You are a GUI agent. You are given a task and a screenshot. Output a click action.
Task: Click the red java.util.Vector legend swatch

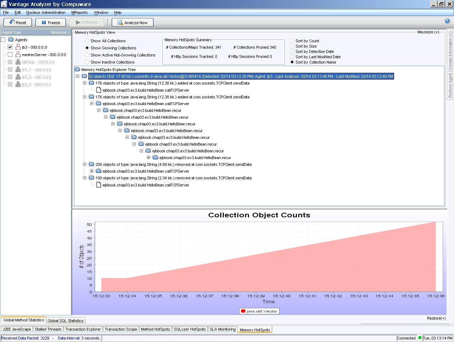(x=244, y=311)
